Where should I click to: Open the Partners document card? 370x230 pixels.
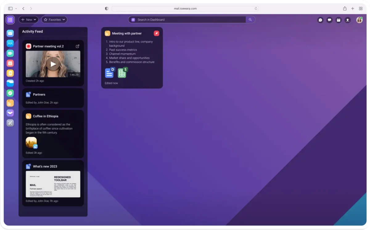(x=53, y=98)
